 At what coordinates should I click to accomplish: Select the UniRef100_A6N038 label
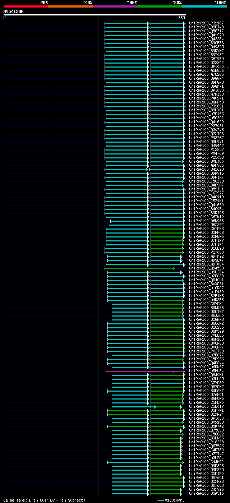(x=206, y=221)
